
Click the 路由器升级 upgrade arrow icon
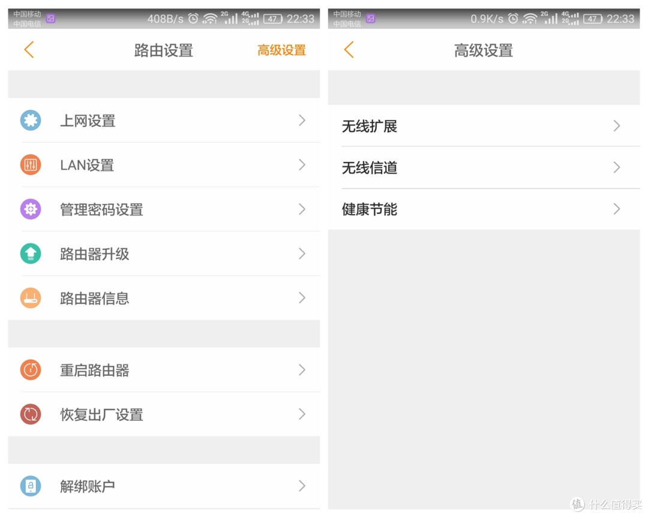31,254
